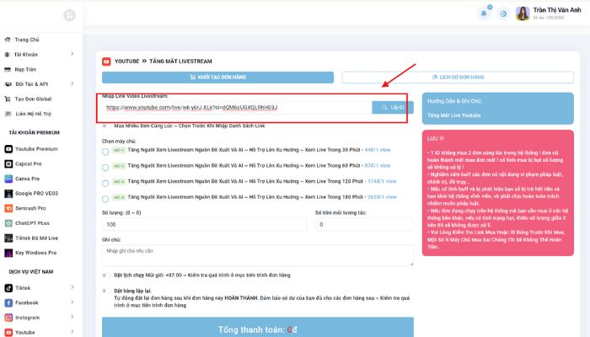Open the Lịch Sử Đơn Hàng tab
Image resolution: width=590 pixels, height=337 pixels.
(458, 78)
